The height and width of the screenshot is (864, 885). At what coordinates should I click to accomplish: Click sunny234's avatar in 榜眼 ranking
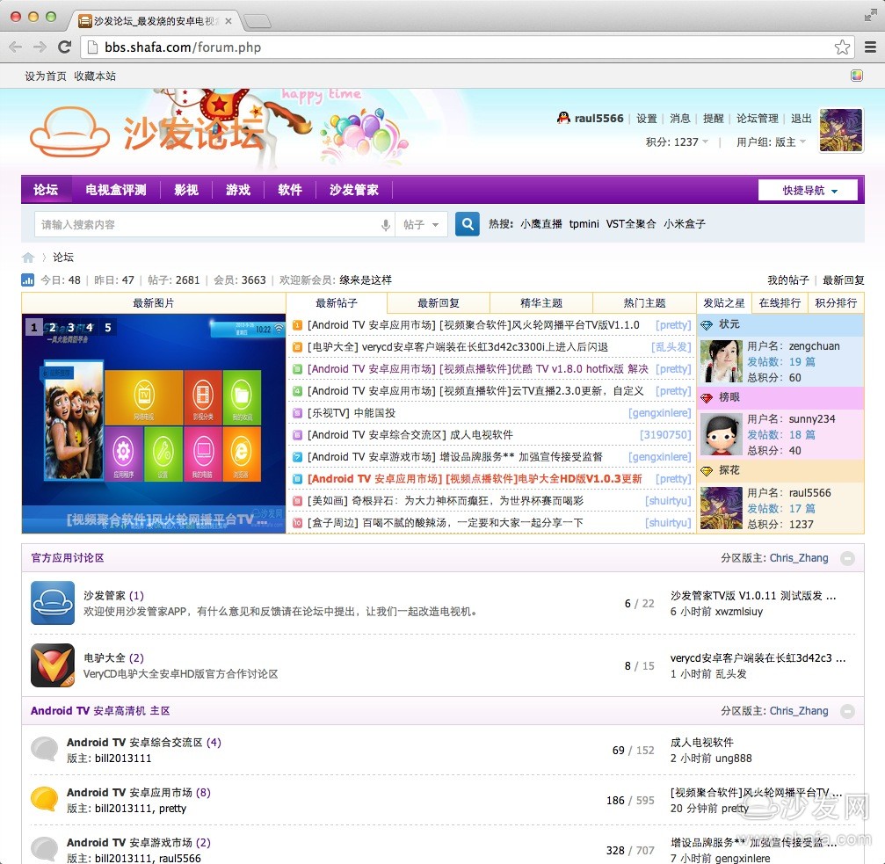coord(722,434)
